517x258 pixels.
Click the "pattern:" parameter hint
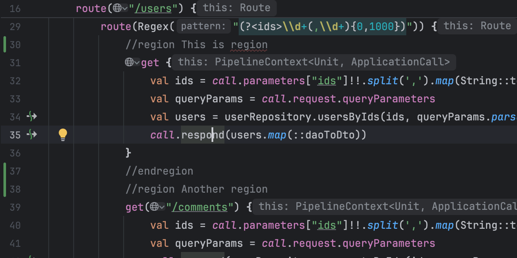tap(203, 27)
